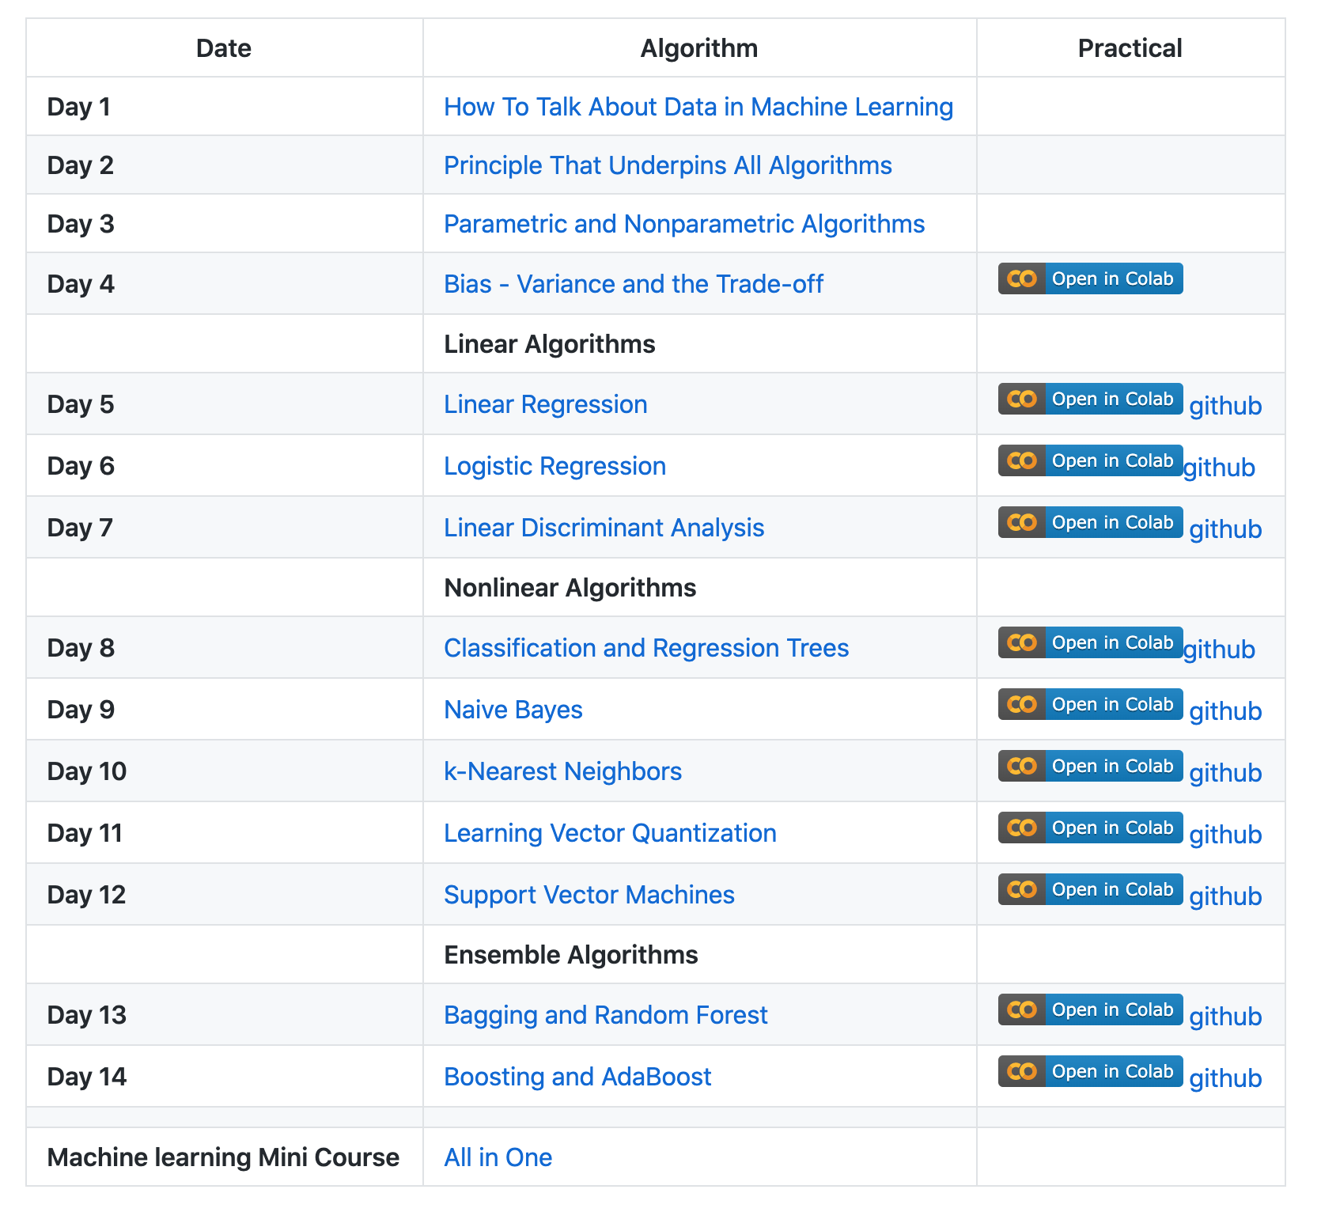The image size is (1321, 1212).
Task: Open How To Talk About Data link
Action: pyautogui.click(x=698, y=107)
